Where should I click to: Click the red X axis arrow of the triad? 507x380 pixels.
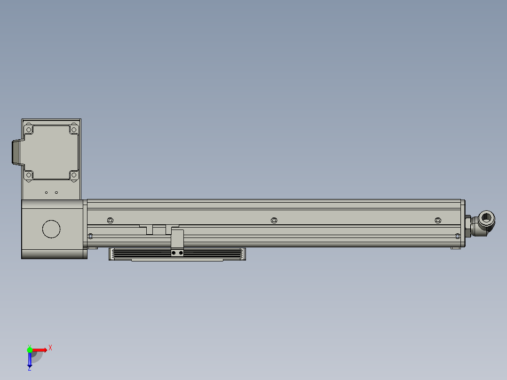coord(40,350)
